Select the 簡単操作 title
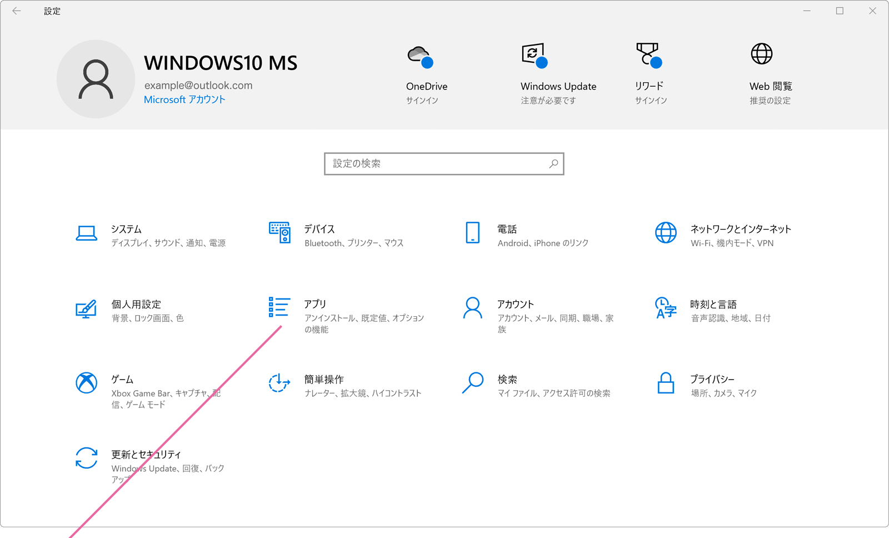Screen dimensions: 889x538 pyautogui.click(x=324, y=379)
